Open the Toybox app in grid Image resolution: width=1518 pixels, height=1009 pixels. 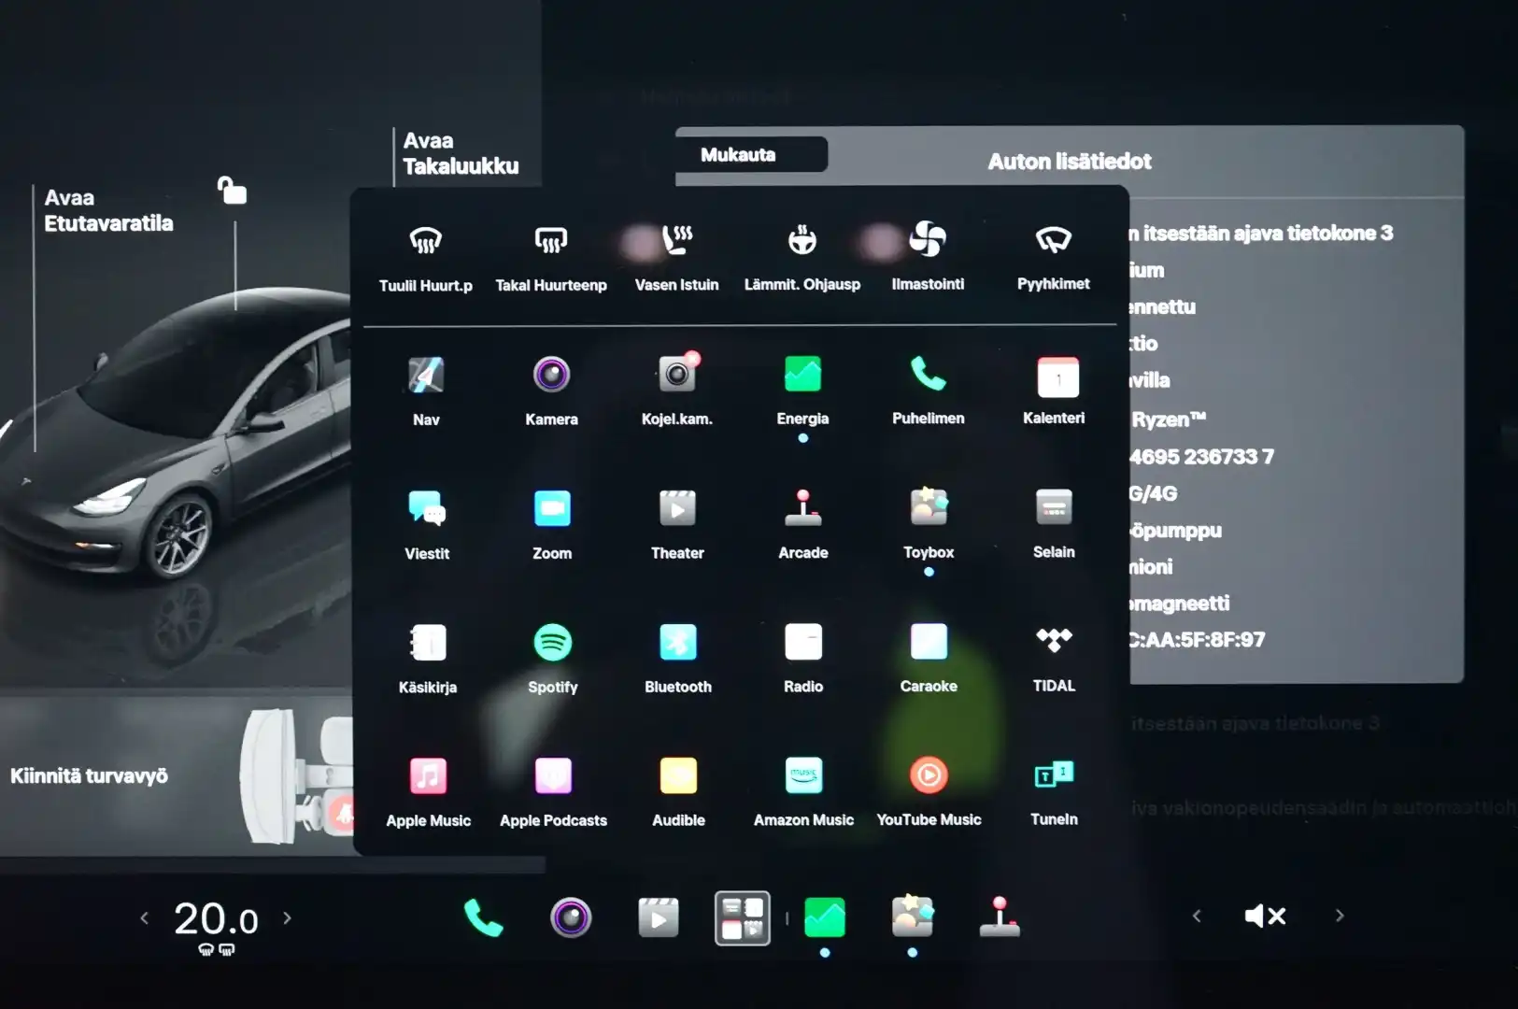coord(929,525)
